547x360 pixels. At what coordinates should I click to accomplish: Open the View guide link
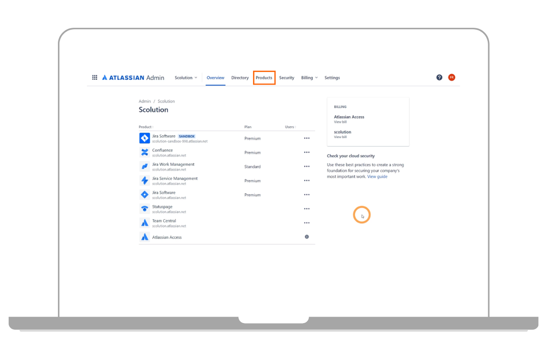click(x=377, y=177)
